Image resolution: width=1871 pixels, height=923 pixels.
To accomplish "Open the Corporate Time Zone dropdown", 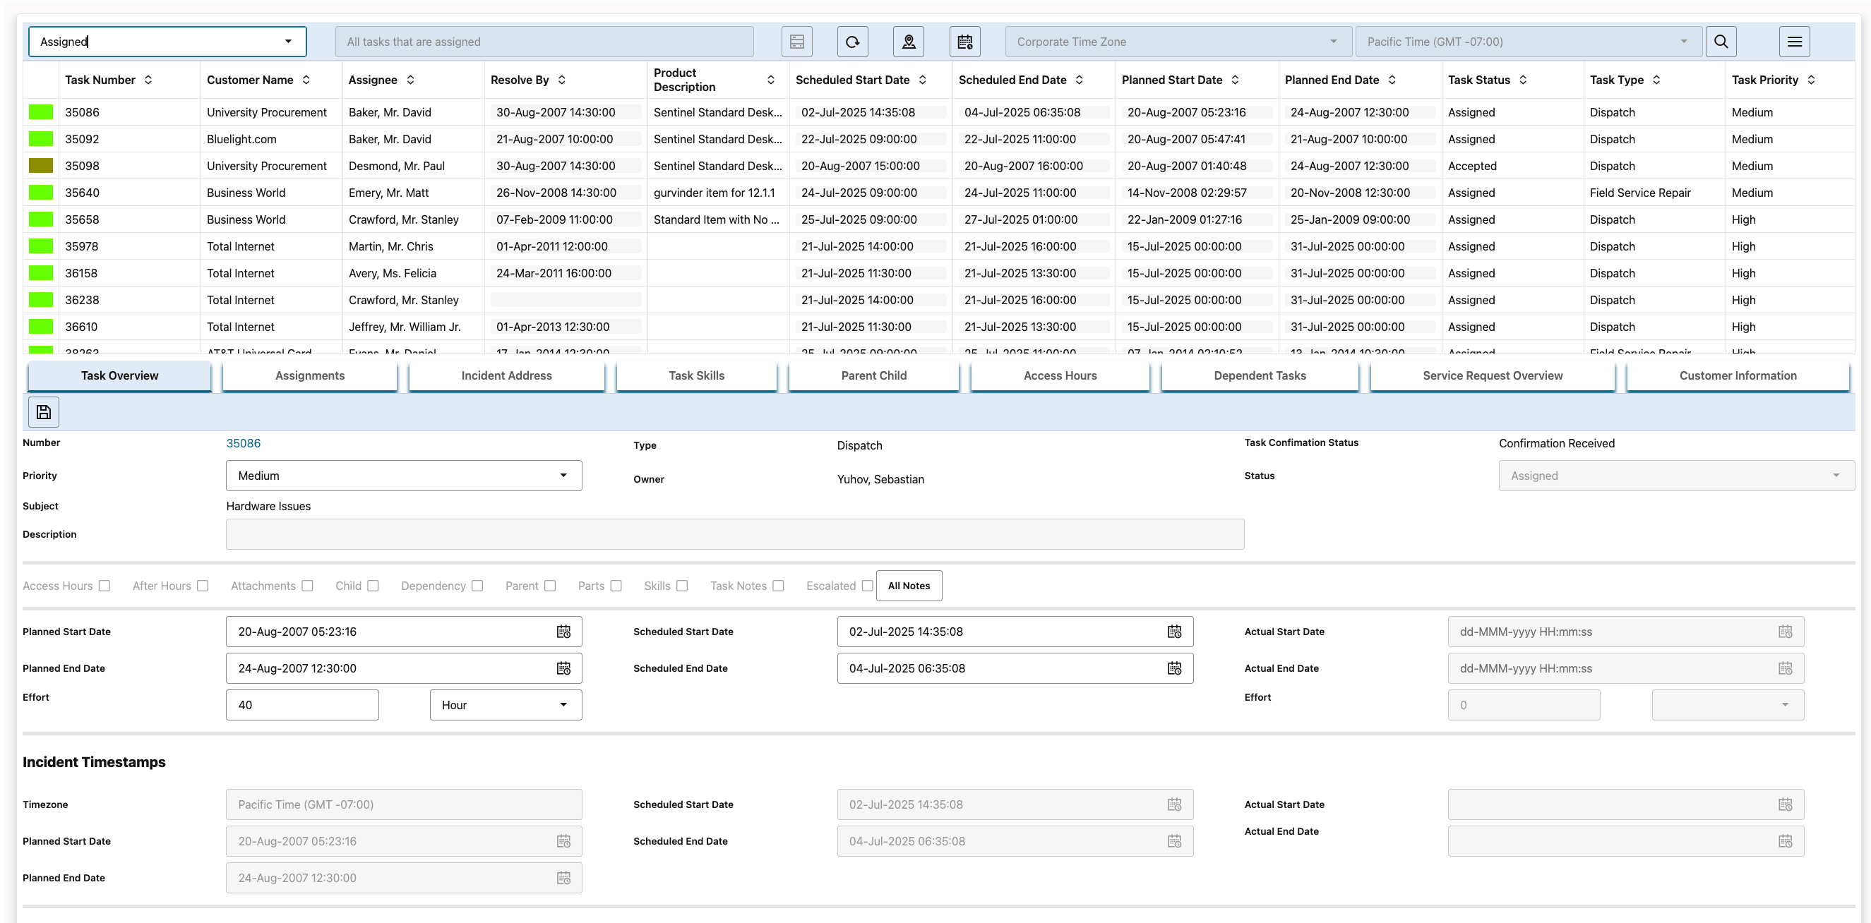I will [x=1177, y=42].
